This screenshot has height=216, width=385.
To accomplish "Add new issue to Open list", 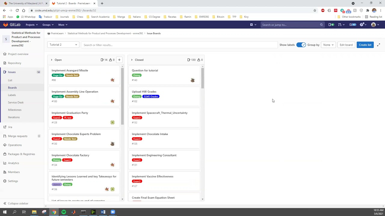I will coord(119,60).
